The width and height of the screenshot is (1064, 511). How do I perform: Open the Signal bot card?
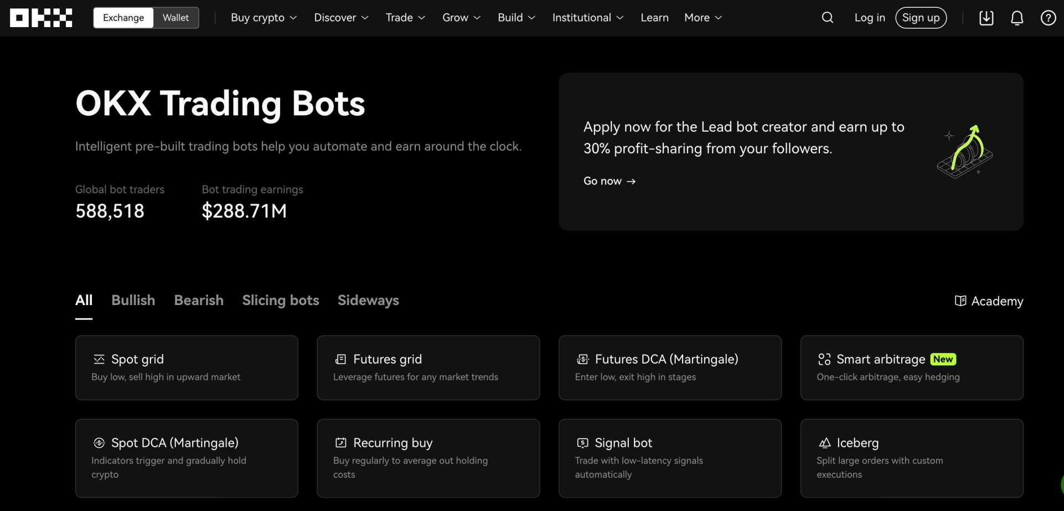coord(670,458)
